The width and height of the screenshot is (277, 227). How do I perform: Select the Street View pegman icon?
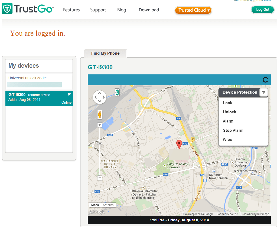point(100,114)
